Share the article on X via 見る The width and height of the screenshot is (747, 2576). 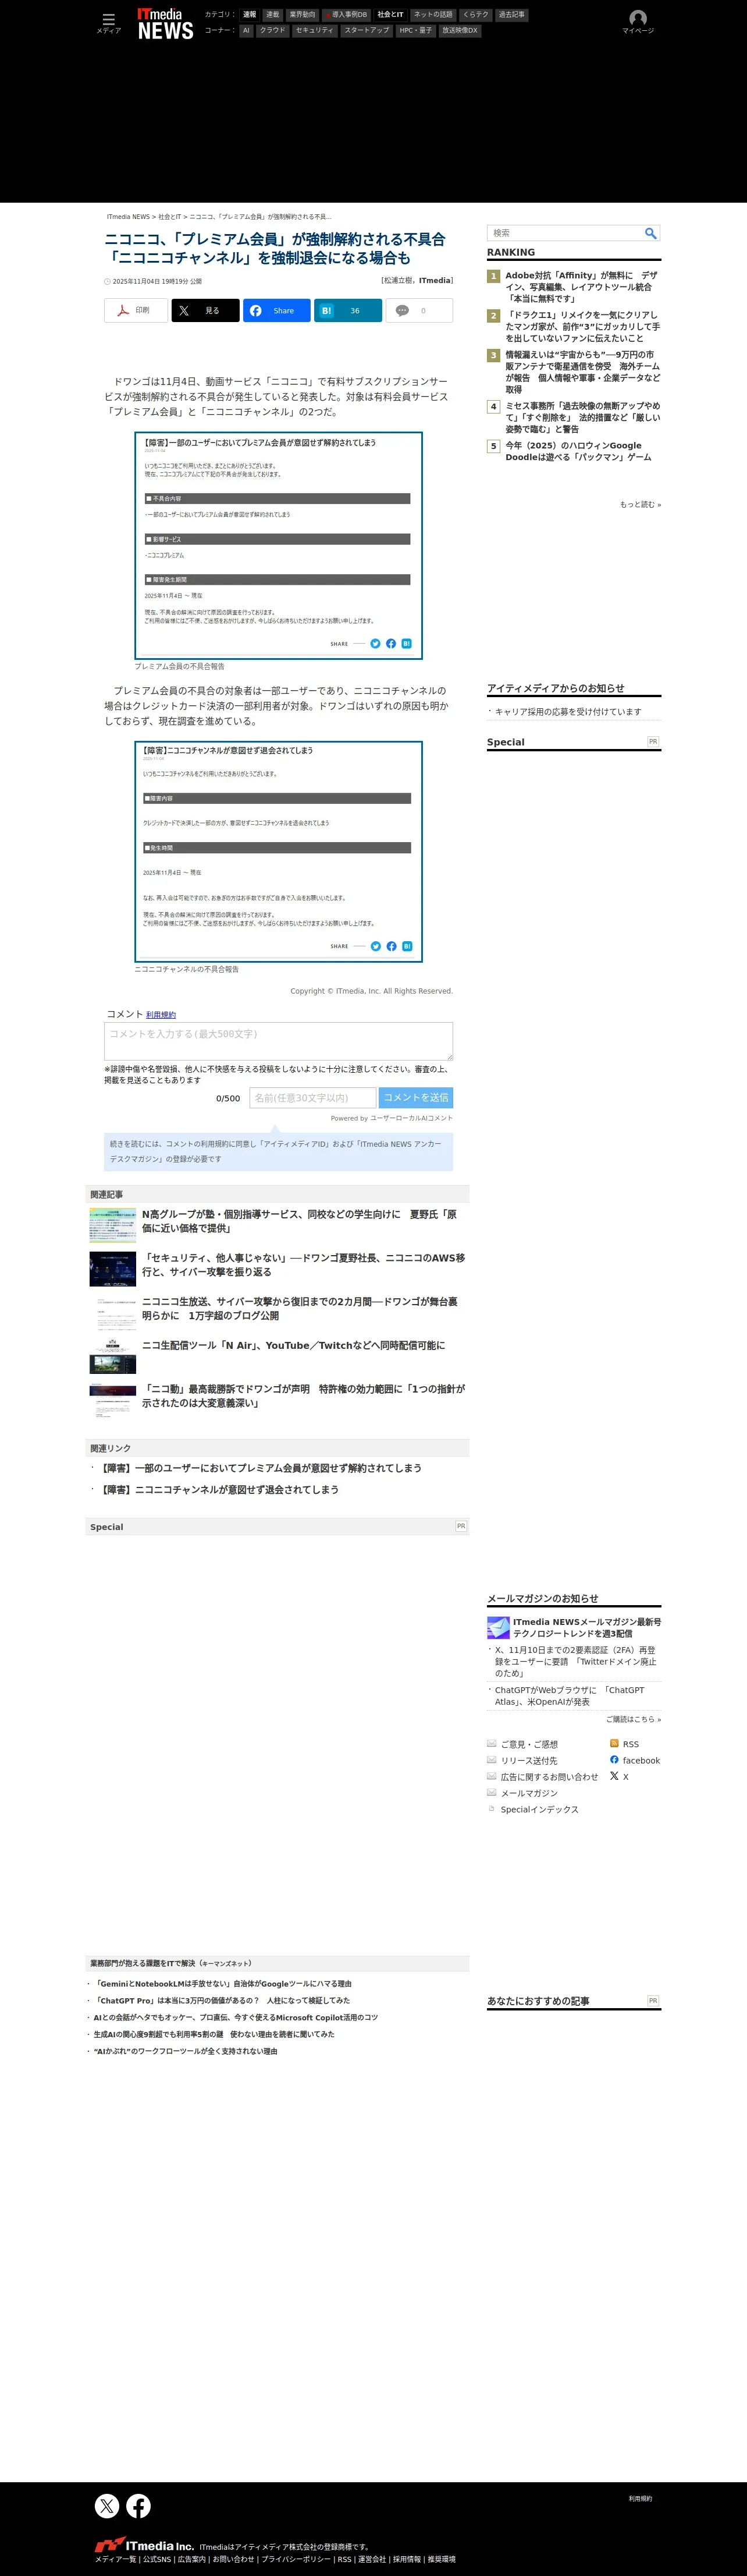[205, 310]
